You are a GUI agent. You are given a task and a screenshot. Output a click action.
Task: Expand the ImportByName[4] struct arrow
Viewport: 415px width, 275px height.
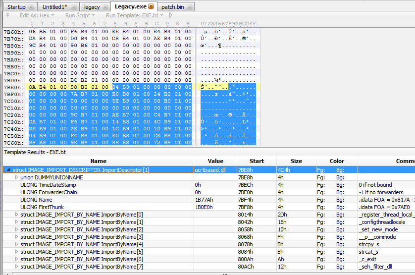pos(16,244)
